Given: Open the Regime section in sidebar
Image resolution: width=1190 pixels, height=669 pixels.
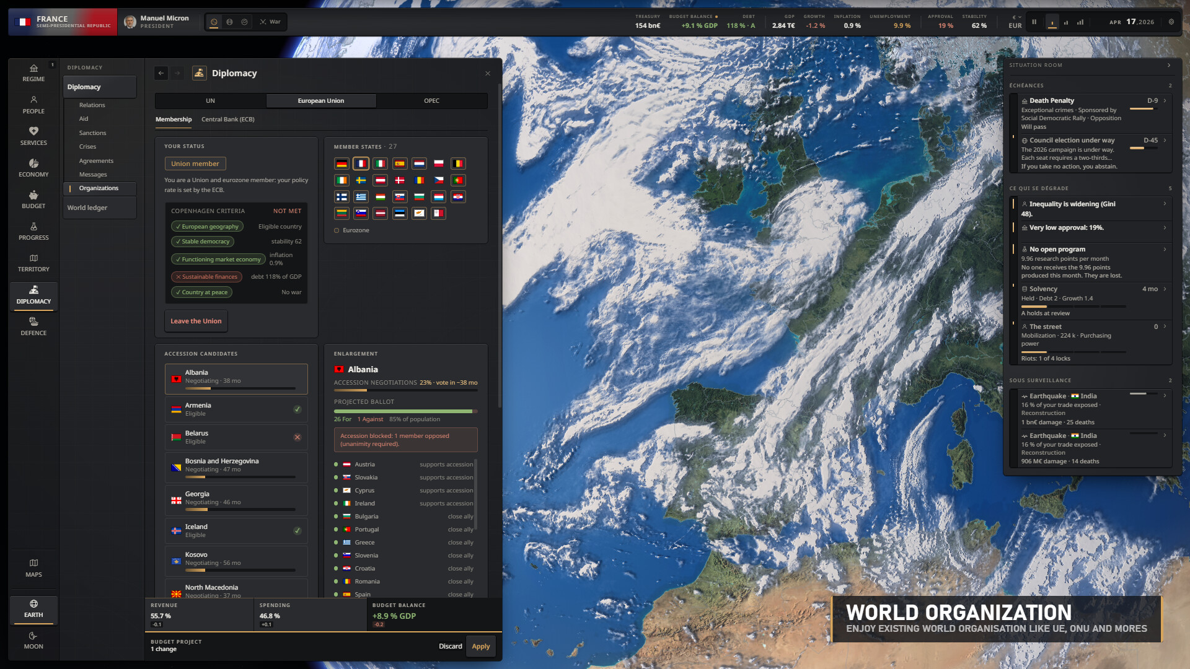Looking at the screenshot, I should [x=33, y=72].
